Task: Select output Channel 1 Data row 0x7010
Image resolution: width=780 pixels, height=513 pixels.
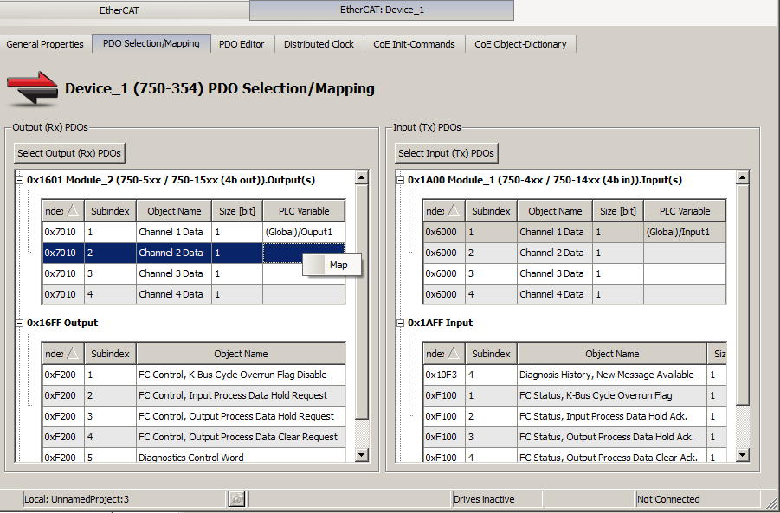Action: (194, 232)
